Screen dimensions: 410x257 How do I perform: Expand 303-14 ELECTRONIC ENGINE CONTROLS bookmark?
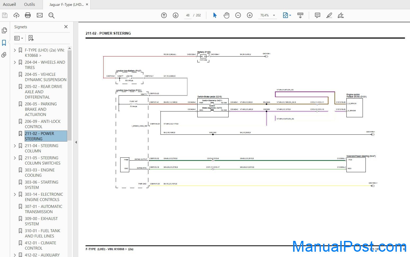pos(15,194)
